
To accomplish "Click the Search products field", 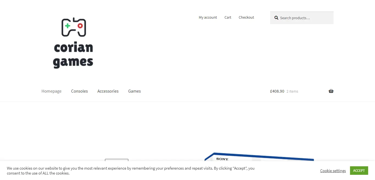I will 302,18.
